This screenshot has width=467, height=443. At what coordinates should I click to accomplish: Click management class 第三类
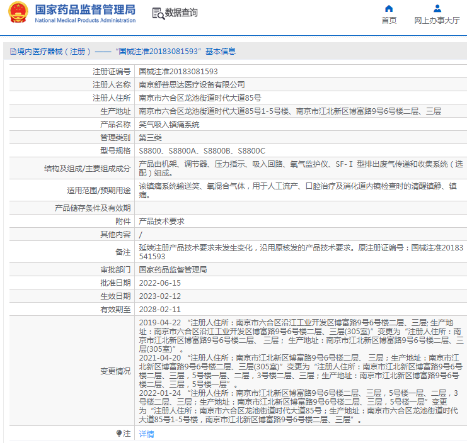151,137
